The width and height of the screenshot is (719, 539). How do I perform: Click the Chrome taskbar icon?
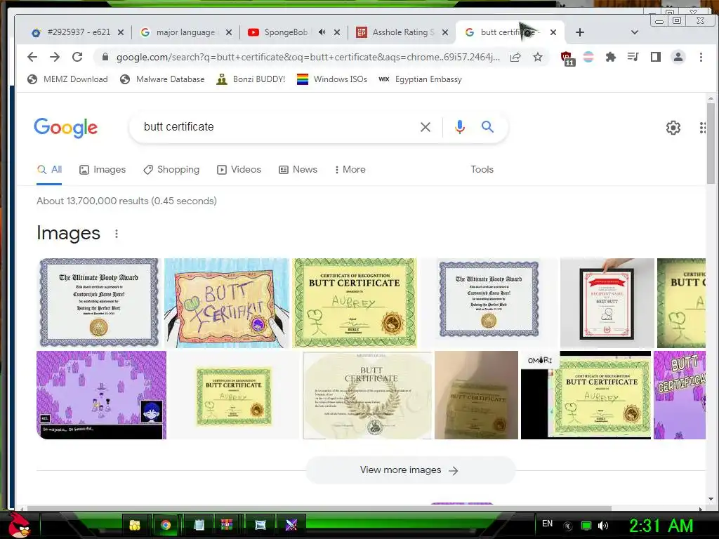[166, 525]
